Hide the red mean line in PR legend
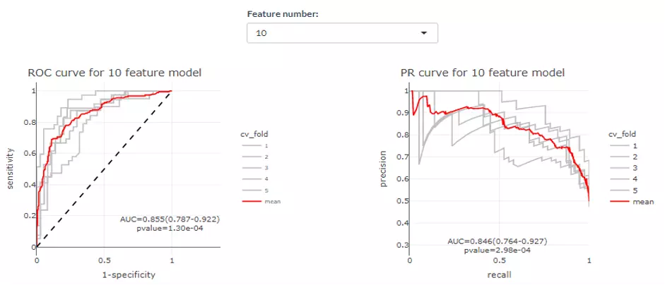This screenshot has width=665, height=285. [628, 202]
